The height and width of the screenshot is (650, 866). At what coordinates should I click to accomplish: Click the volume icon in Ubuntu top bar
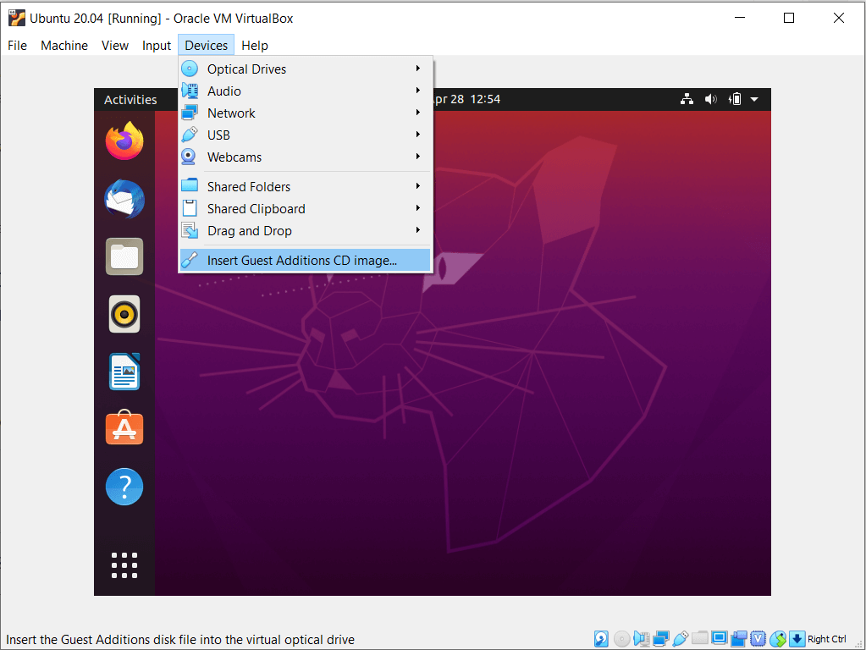coord(710,99)
